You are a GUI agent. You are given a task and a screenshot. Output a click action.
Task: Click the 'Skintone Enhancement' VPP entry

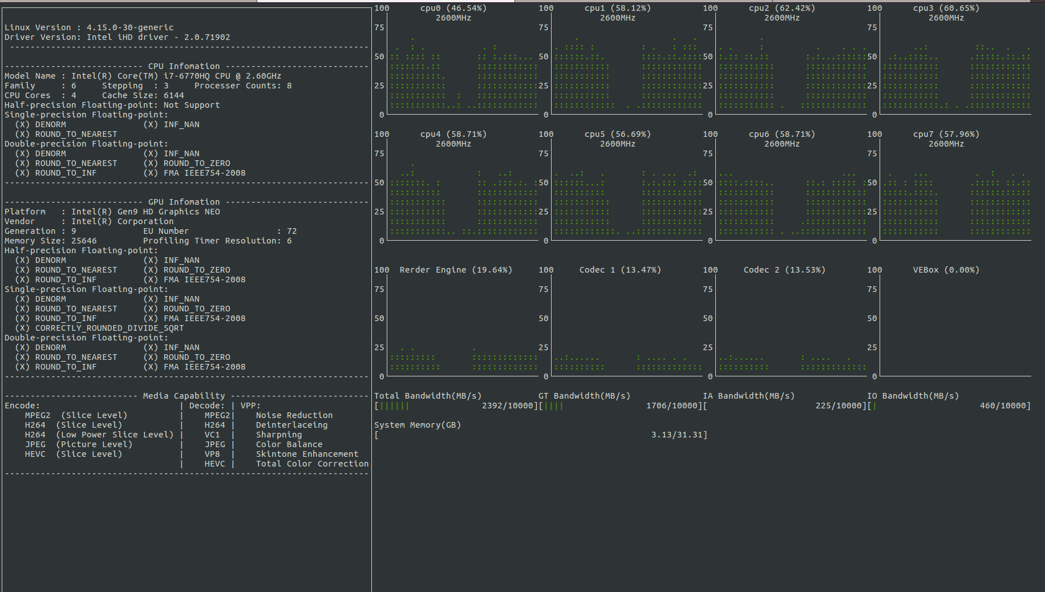[x=307, y=454]
